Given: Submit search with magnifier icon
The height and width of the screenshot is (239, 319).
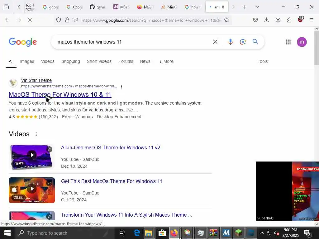Looking at the screenshot, I should click(x=255, y=42).
